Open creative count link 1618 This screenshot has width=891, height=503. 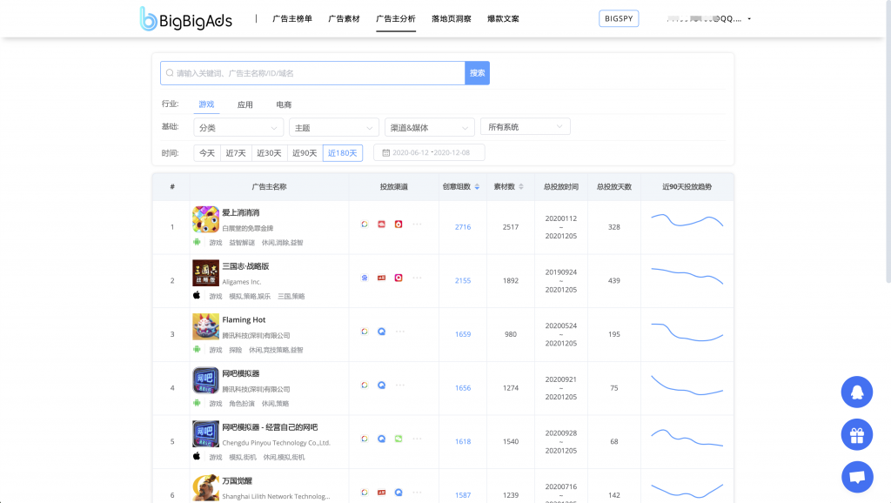[463, 441]
